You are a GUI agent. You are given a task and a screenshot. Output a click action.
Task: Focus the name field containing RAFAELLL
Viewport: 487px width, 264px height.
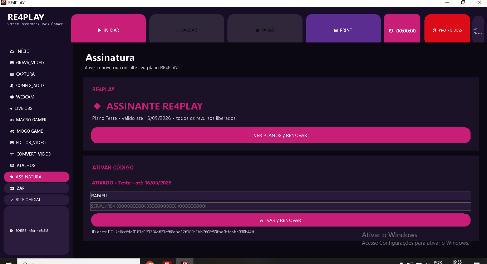click(281, 196)
